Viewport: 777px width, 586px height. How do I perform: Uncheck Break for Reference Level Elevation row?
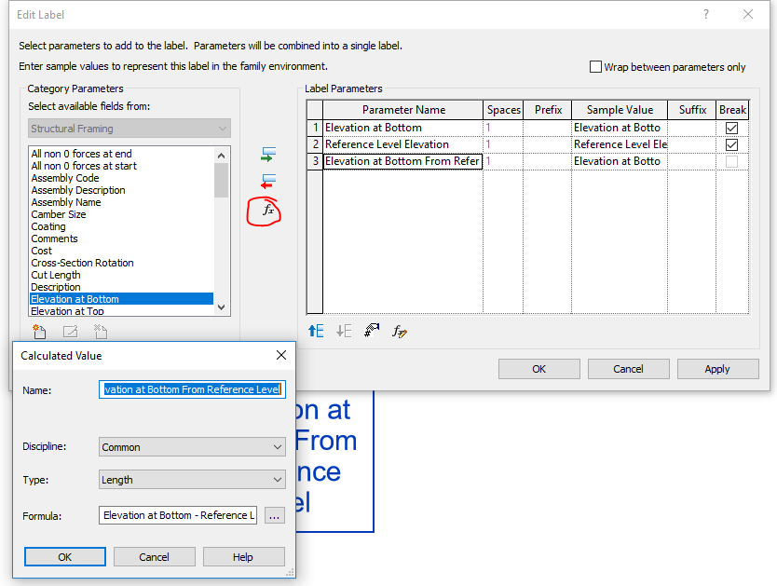point(731,144)
